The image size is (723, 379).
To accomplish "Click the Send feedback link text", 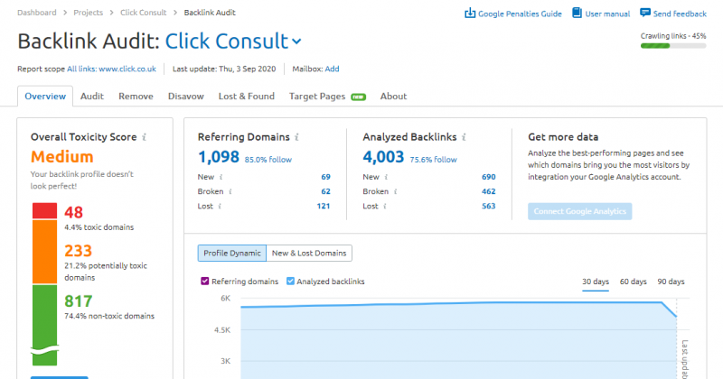I will tap(680, 14).
